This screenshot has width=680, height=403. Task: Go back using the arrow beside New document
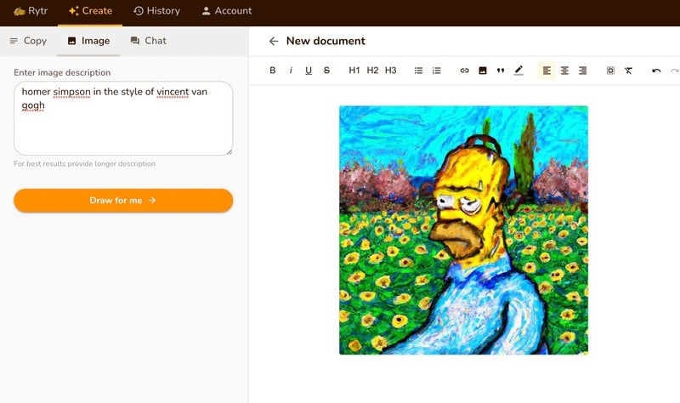[274, 41]
